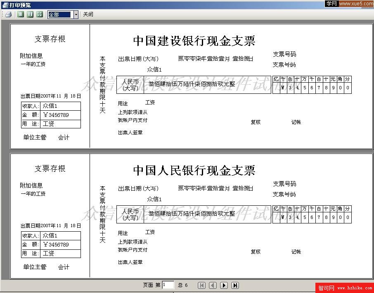374x293 pixels.
Task: Click 记帐 on the 人民银行 cheque
Action: coord(296,252)
